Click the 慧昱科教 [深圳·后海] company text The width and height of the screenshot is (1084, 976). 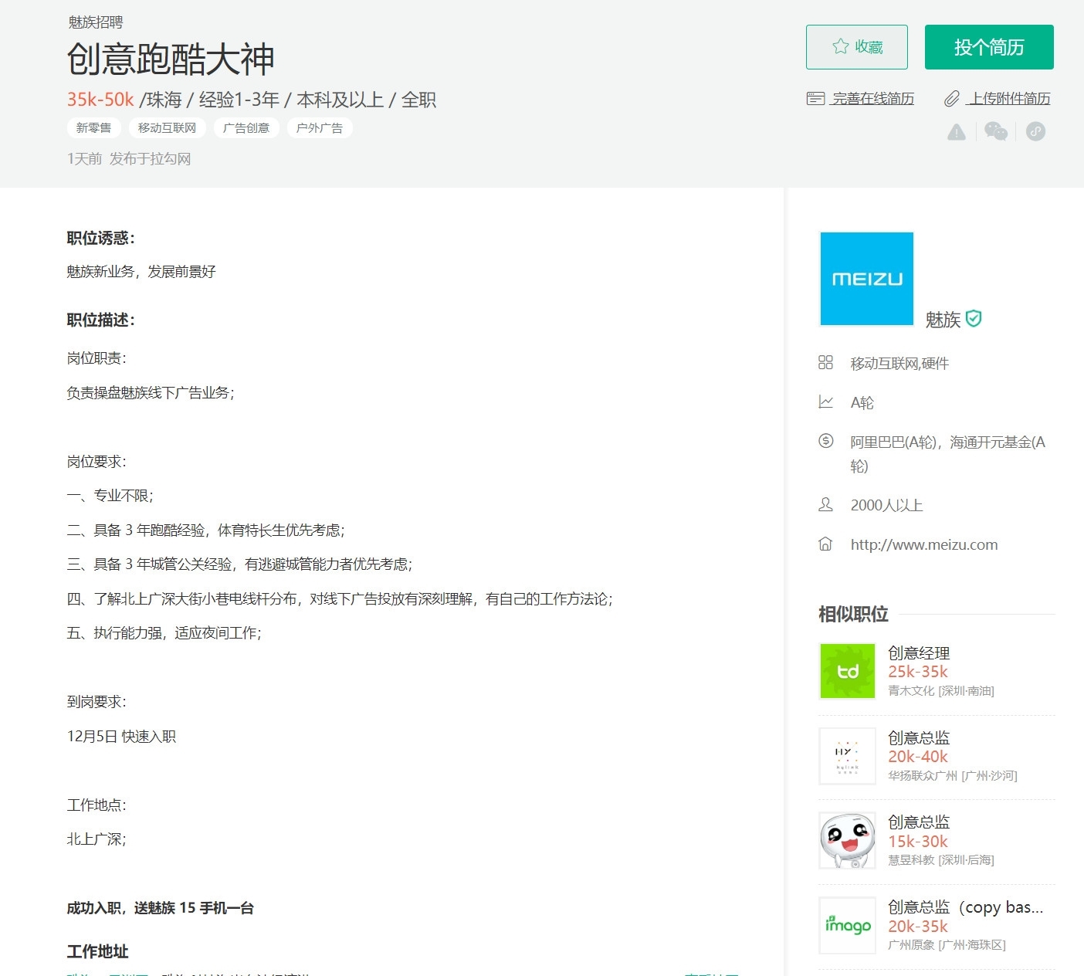(x=941, y=860)
